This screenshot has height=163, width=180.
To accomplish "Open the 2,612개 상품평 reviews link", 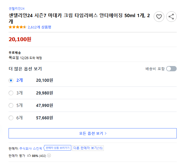I will (x=39, y=27).
